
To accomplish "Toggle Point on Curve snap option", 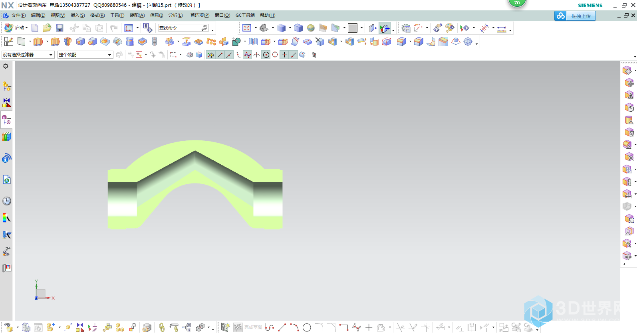I will (294, 55).
